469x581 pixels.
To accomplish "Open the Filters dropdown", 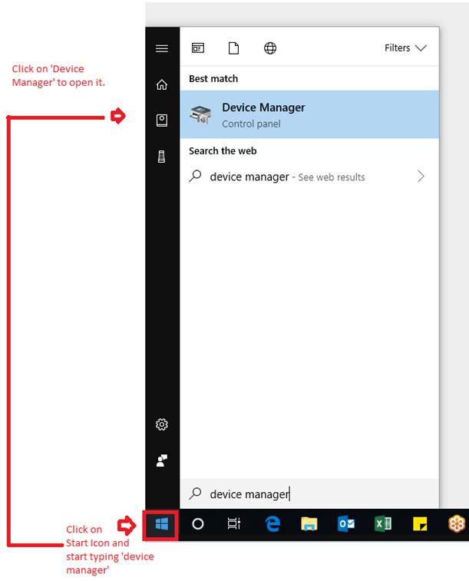I will pos(405,48).
